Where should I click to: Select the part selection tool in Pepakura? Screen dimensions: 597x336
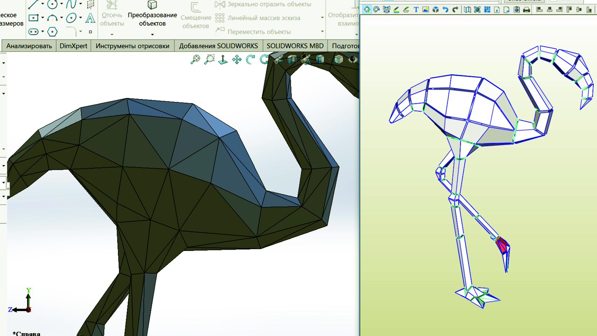367,9
